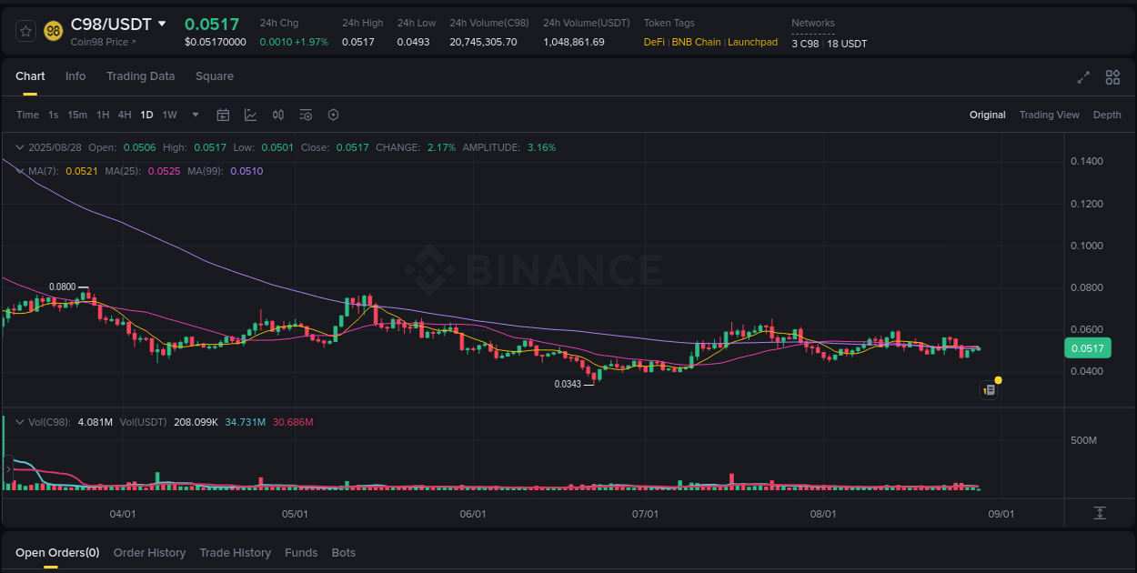1137x573 pixels.
Task: Open the date range picker icon
Action: (x=223, y=115)
